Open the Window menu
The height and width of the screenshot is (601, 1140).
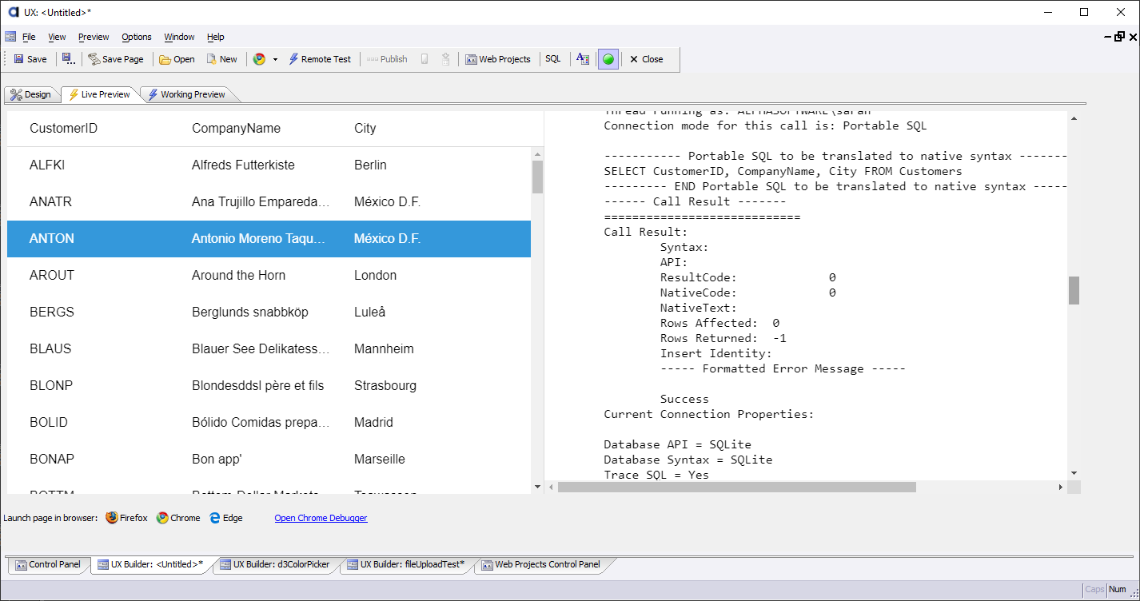[x=179, y=37]
